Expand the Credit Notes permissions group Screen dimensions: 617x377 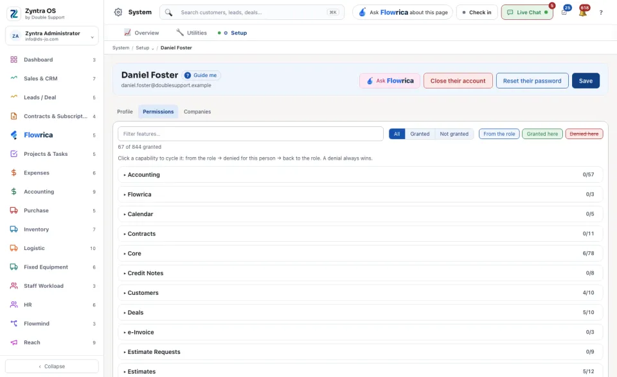tap(360, 273)
